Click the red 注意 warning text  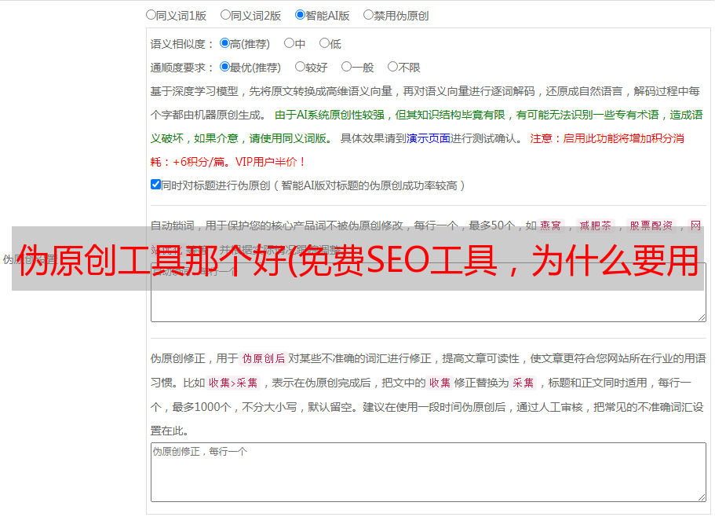541,138
